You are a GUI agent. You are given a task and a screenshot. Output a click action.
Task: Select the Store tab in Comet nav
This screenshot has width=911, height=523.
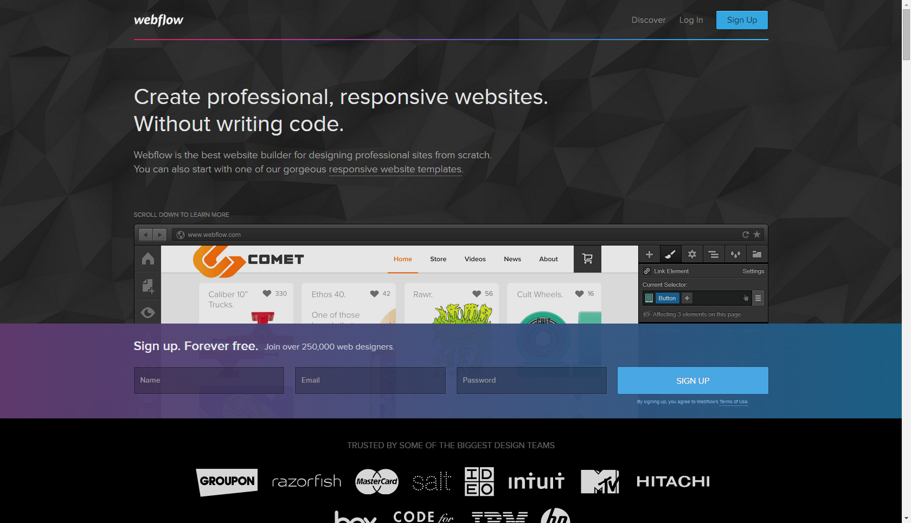[438, 259]
